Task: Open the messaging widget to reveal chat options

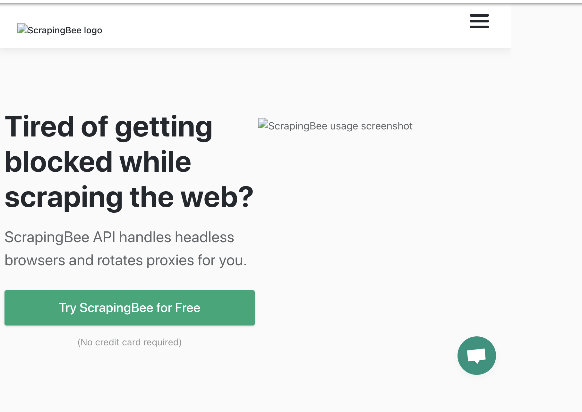Action: click(x=476, y=355)
